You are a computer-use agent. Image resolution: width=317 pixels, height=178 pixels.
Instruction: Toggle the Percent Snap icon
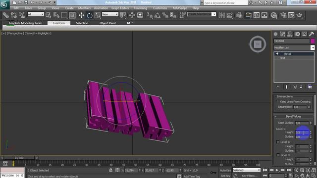165,15
